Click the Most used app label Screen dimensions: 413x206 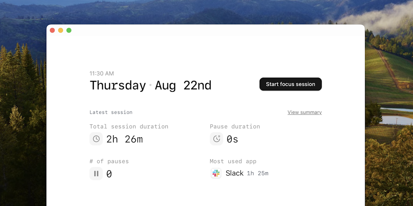tap(233, 161)
